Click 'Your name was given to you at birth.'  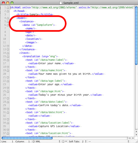(65, 74)
